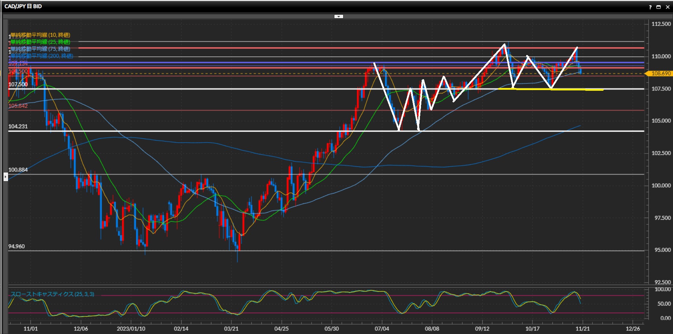Image resolution: width=673 pixels, height=334 pixels.
Task: Expand the top toolbar dropdown arrow
Action: [339, 16]
